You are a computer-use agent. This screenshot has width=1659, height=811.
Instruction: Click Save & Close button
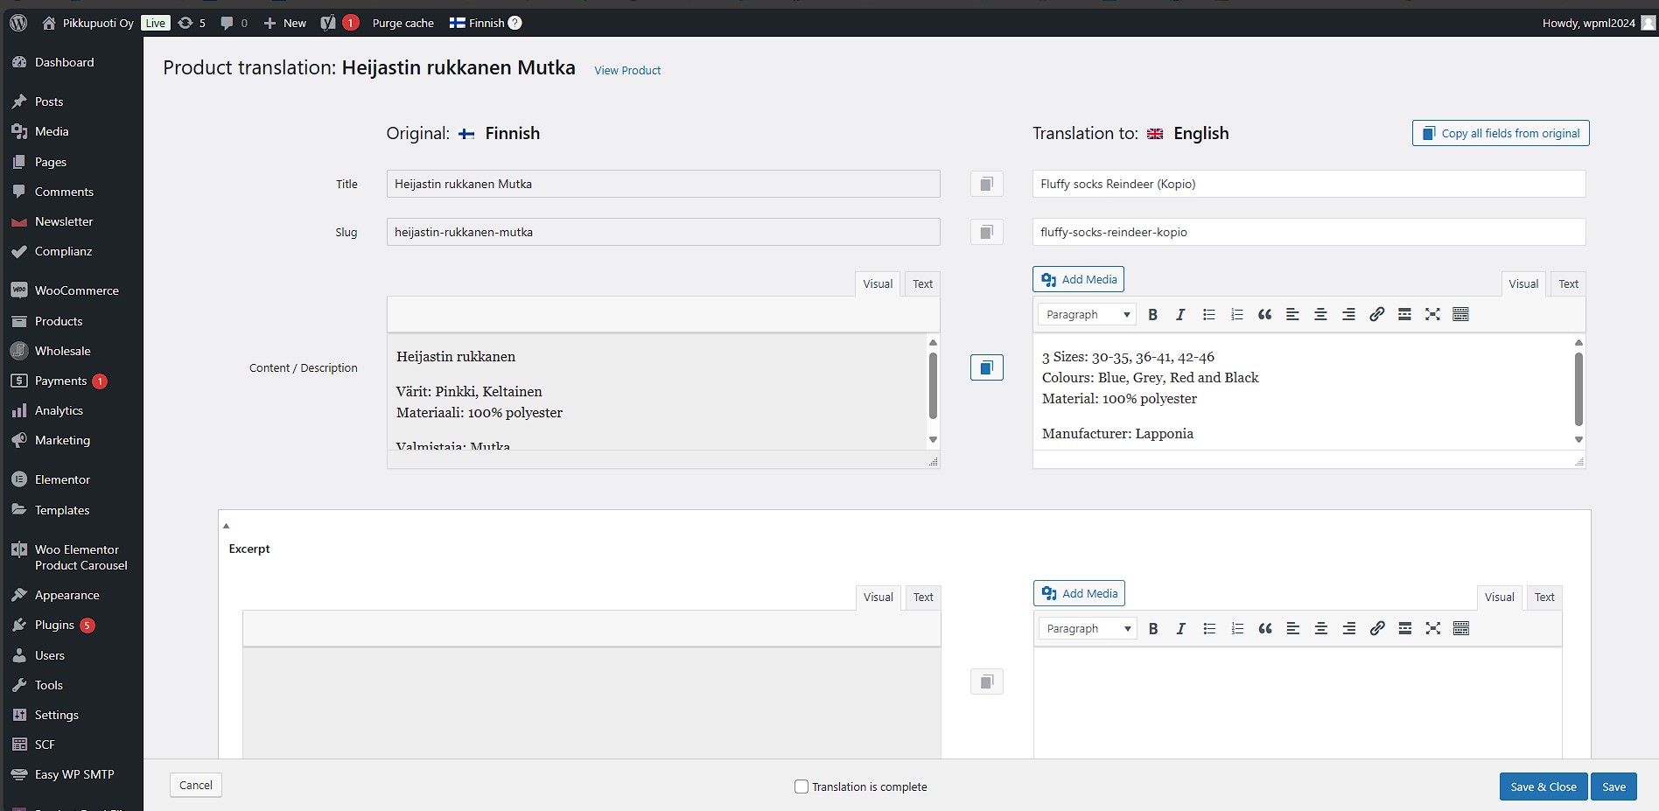coord(1543,787)
